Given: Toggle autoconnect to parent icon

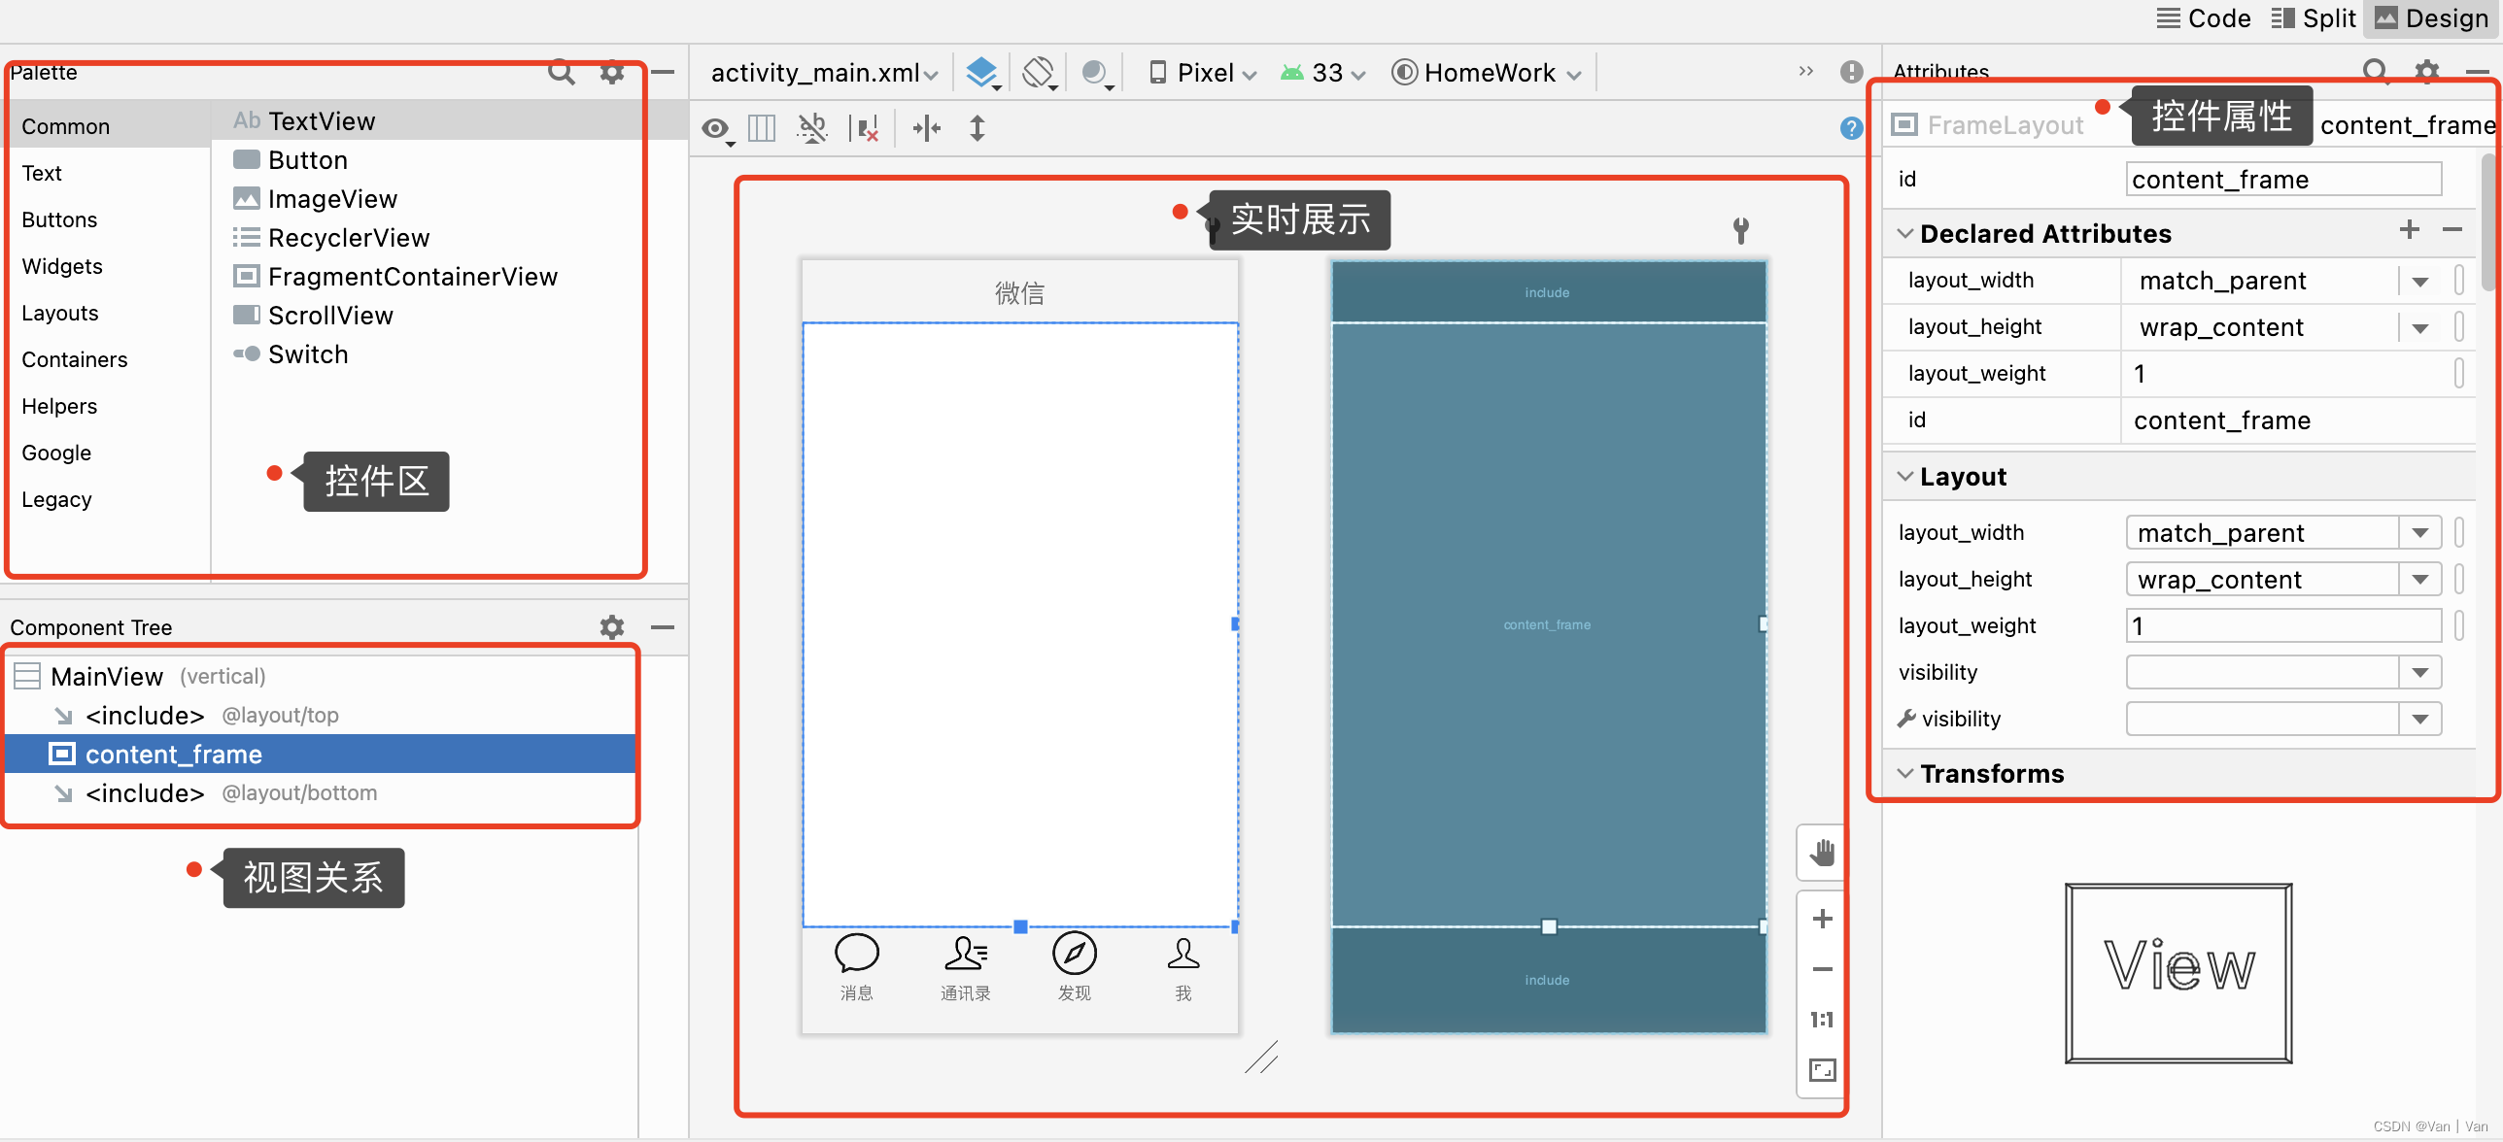Looking at the screenshot, I should [x=812, y=128].
